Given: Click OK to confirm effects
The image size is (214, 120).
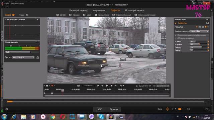Looking at the screenshot, I should (x=100, y=109).
